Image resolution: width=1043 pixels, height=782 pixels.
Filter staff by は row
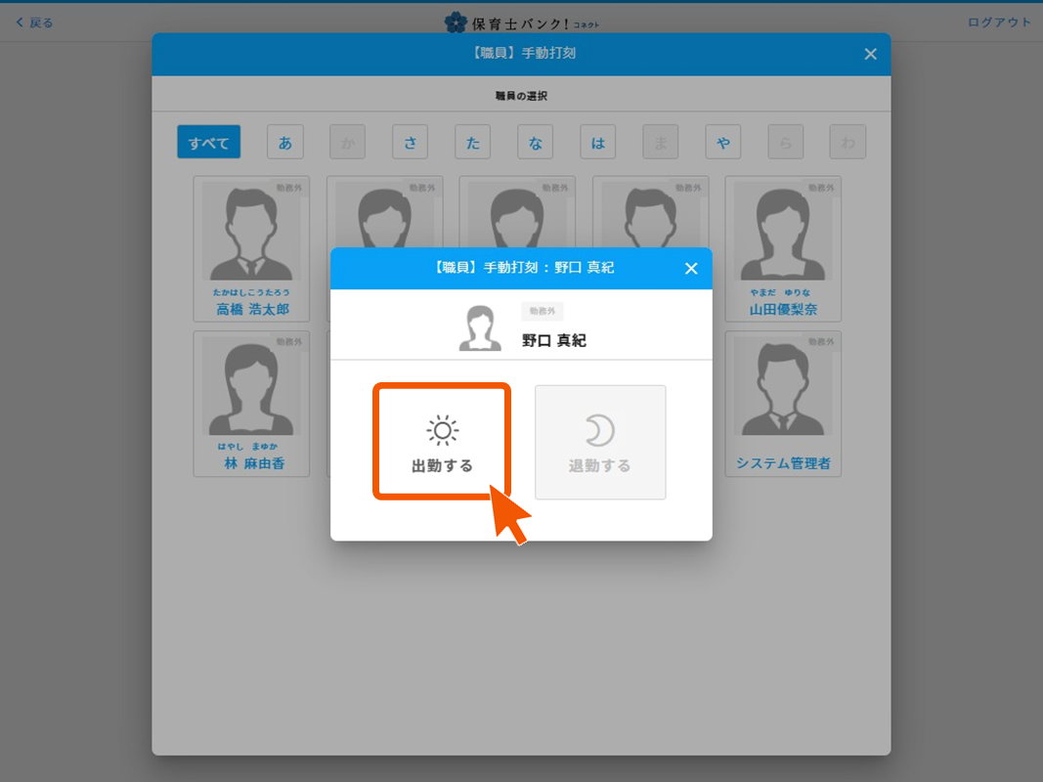coord(597,143)
